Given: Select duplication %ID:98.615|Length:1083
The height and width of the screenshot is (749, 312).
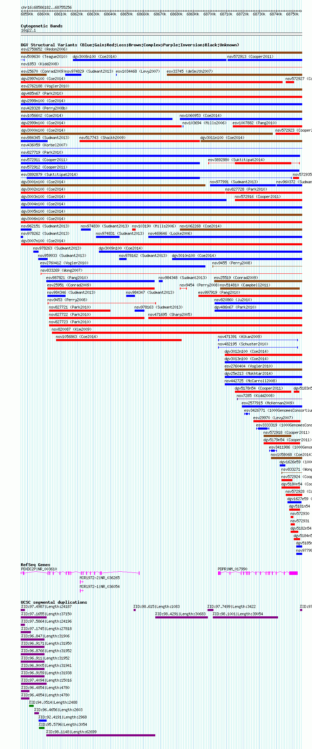Looking at the screenshot, I should click(156, 607).
